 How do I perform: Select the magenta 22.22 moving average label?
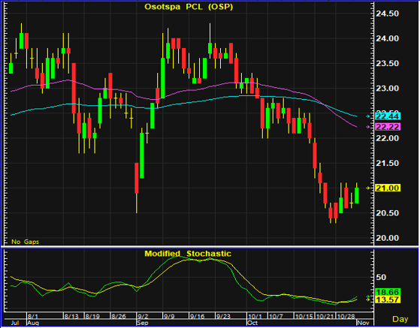click(388, 127)
